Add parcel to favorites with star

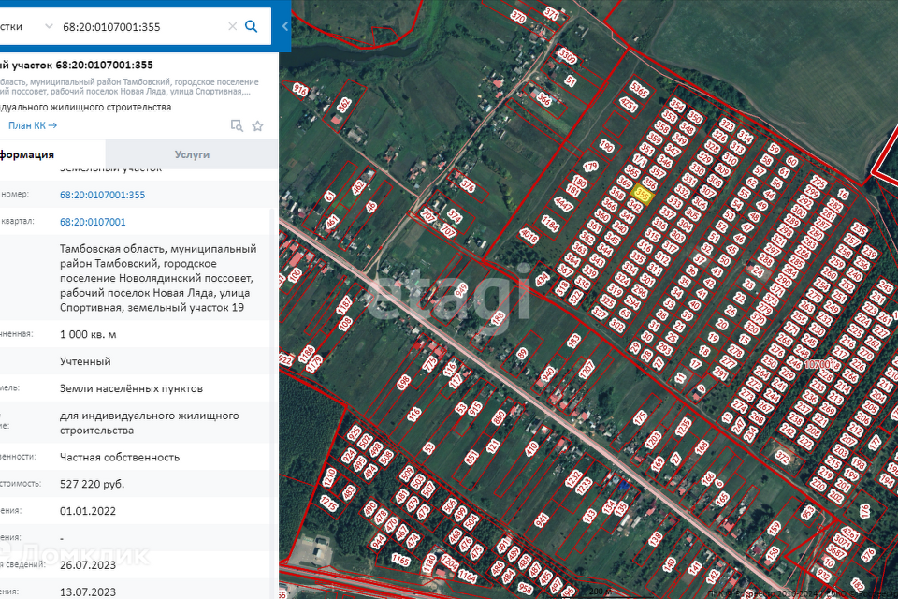pyautogui.click(x=257, y=125)
